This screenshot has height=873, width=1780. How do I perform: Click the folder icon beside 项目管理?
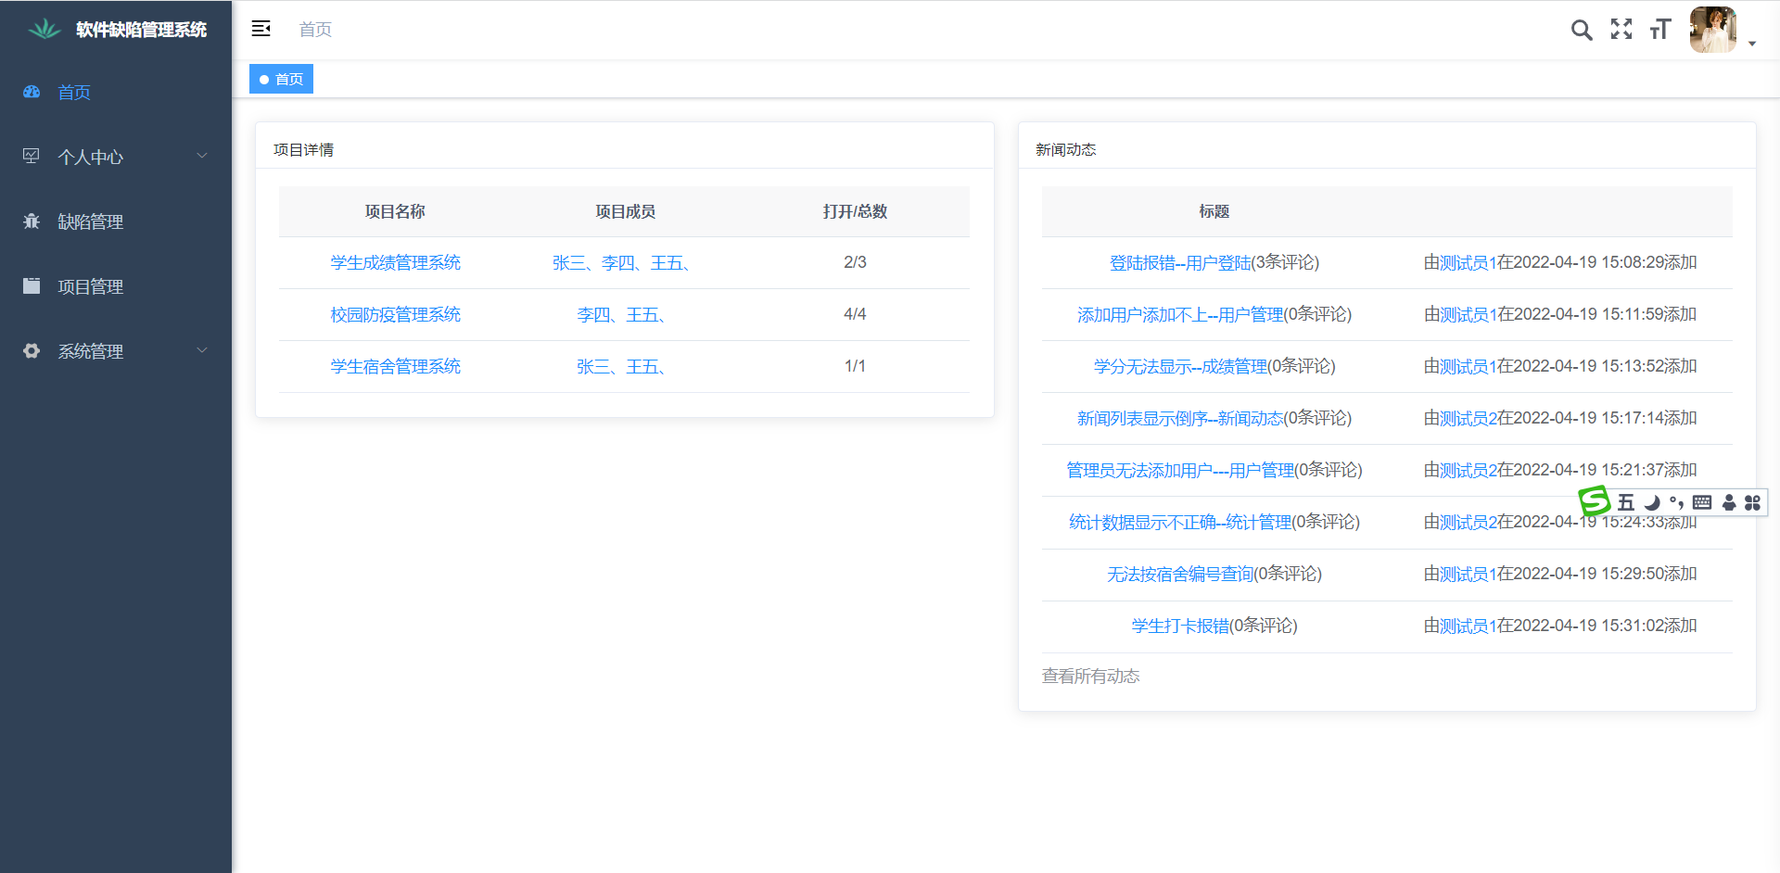coord(32,285)
